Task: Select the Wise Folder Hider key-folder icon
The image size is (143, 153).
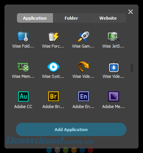Action: [x=23, y=37]
